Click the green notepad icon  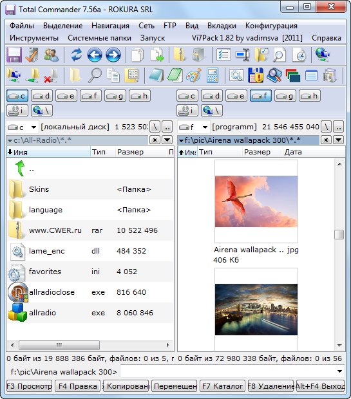pos(175,75)
